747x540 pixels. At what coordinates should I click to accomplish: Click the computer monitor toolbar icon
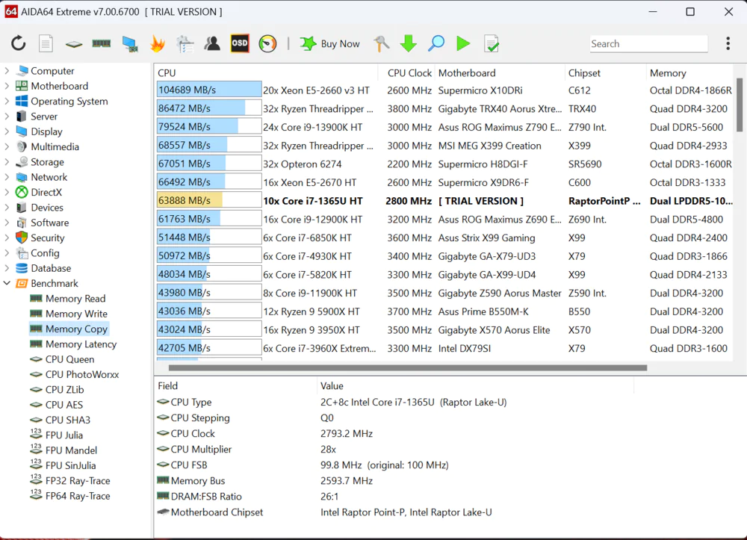129,44
